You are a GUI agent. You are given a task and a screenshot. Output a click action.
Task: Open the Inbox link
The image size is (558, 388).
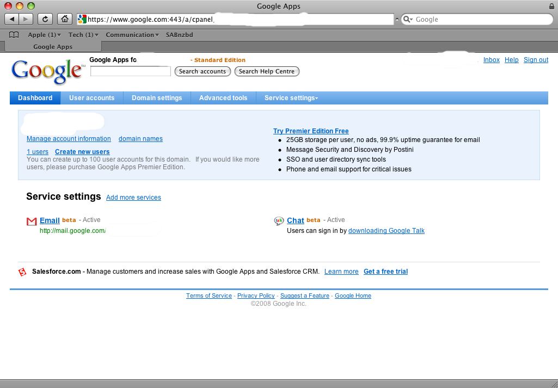(492, 60)
